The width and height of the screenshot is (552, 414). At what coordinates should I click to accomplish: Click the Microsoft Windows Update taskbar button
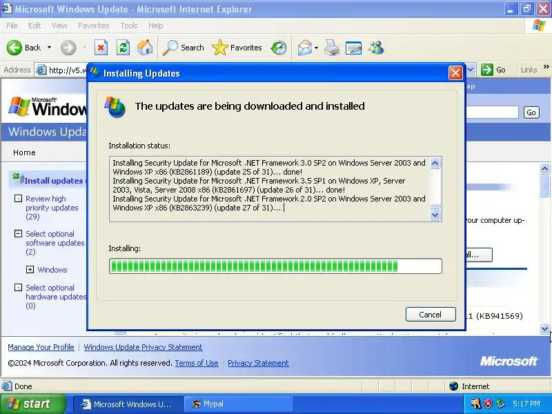pos(128,404)
